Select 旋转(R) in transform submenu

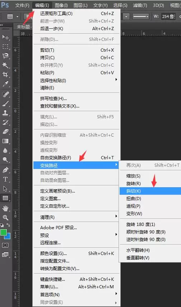click(x=150, y=184)
